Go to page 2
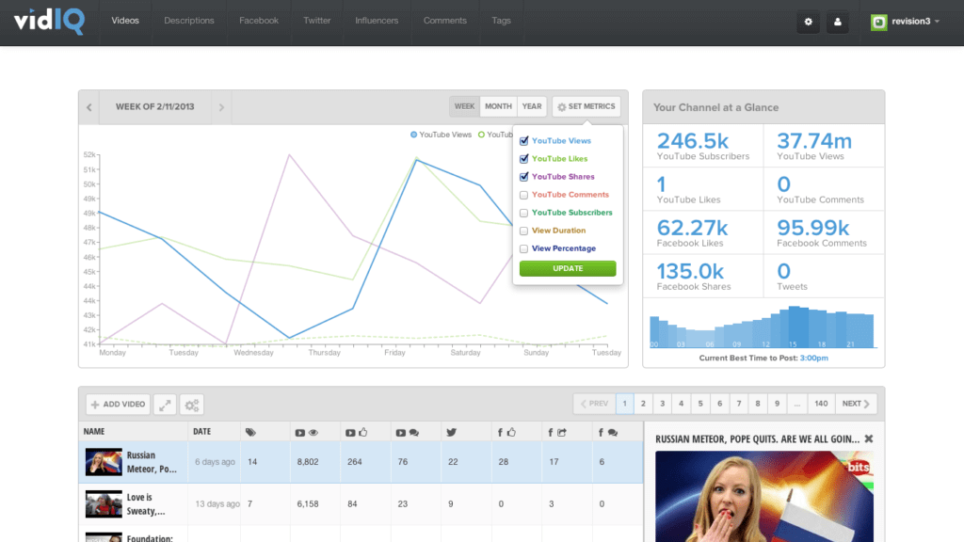Screen dimensions: 964x542 (643, 404)
